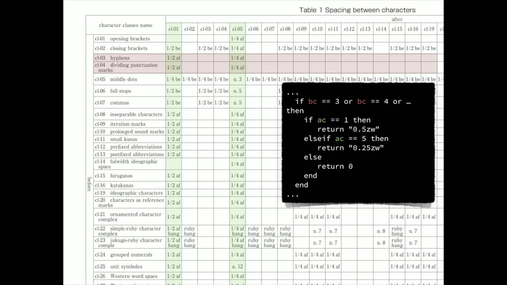Select the cl-15 column header
The width and height of the screenshot is (507, 285).
click(x=397, y=29)
